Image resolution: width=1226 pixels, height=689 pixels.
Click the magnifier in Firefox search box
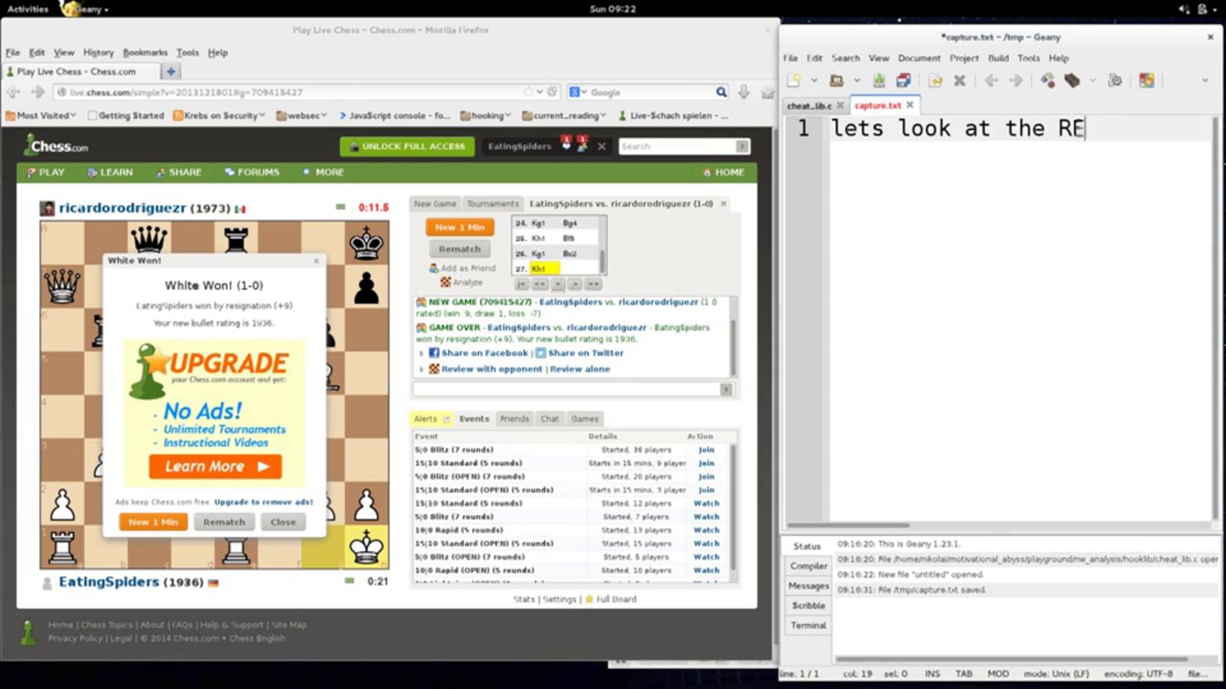[x=721, y=92]
